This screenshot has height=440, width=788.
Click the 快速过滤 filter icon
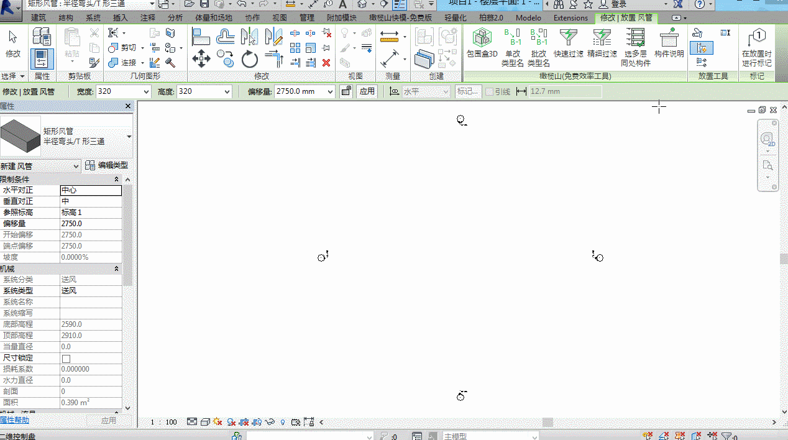(569, 44)
